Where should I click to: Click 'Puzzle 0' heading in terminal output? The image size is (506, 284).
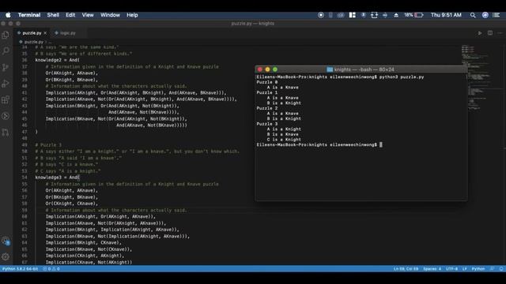tap(267, 82)
